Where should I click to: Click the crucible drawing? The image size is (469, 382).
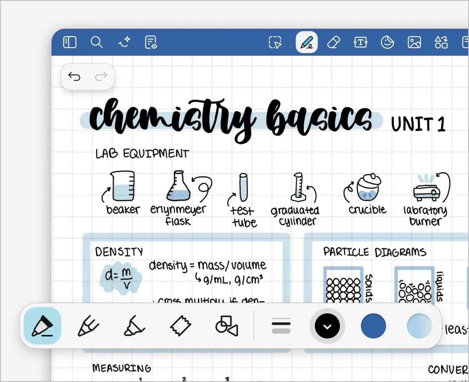(x=369, y=187)
